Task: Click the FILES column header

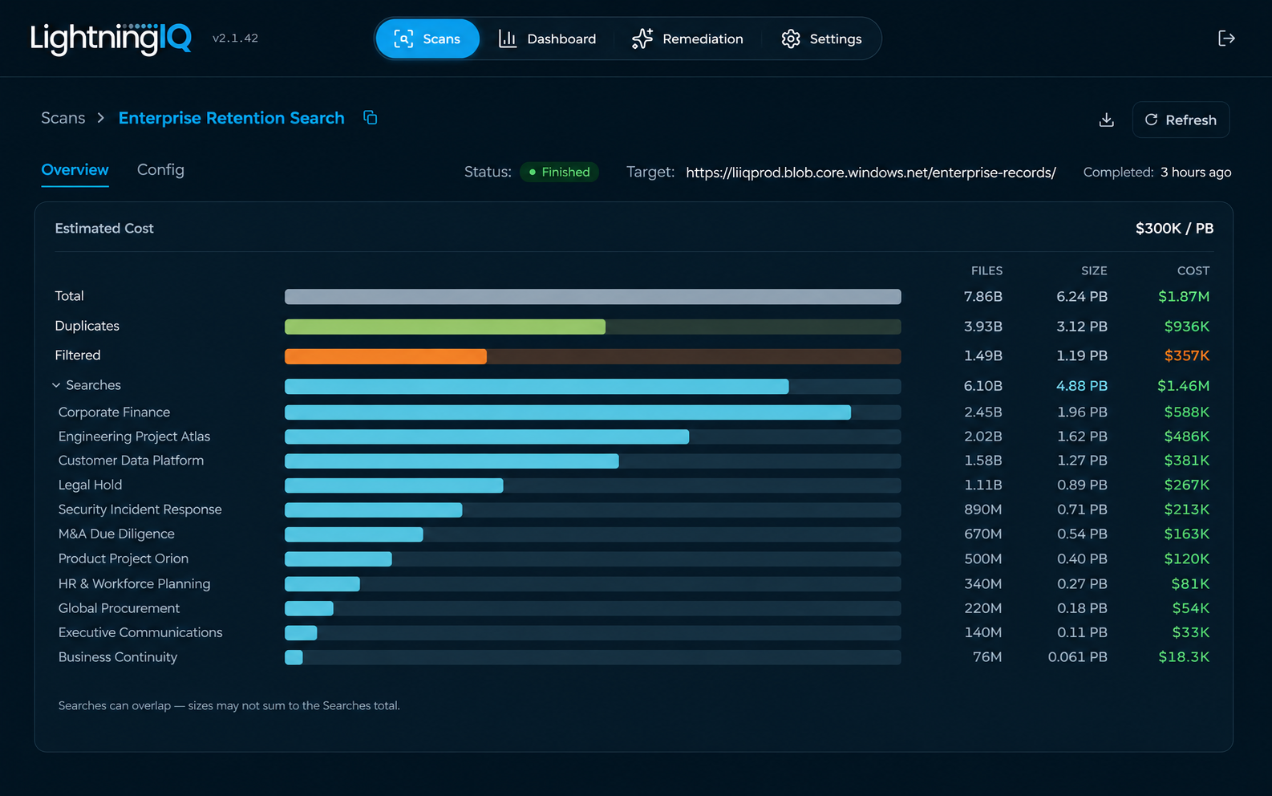Action: tap(986, 271)
